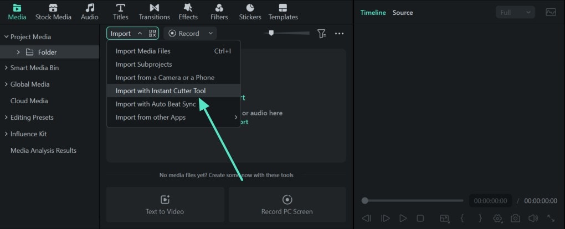
Task: Open the Stock Media tab
Action: point(53,12)
